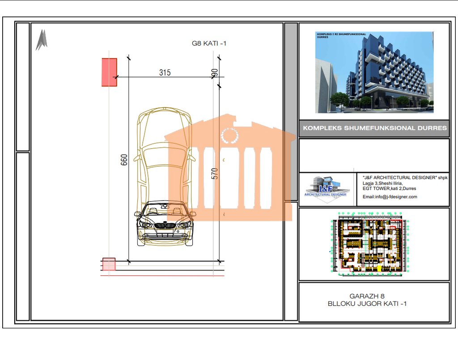The height and width of the screenshot is (344, 458).
Task: Click the laurel wreath emblem in watermark
Action: point(230,136)
